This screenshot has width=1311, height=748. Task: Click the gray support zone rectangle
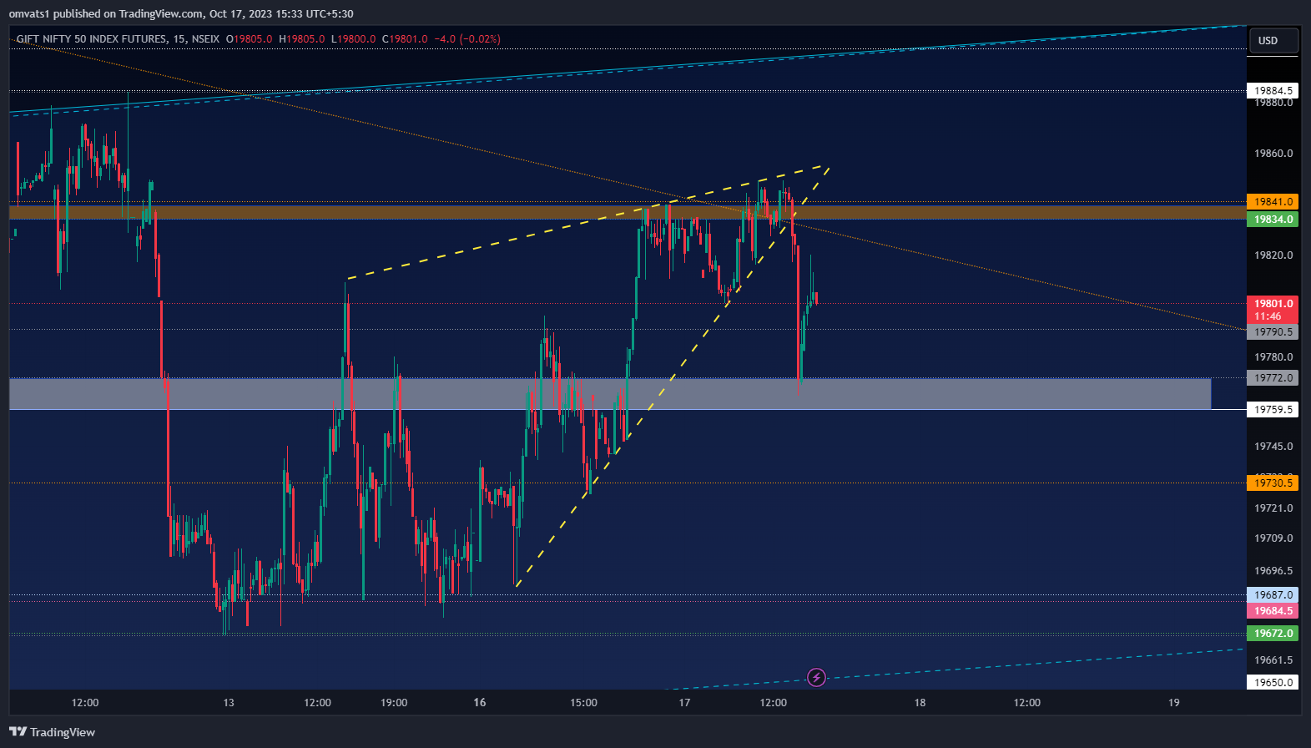click(610, 393)
